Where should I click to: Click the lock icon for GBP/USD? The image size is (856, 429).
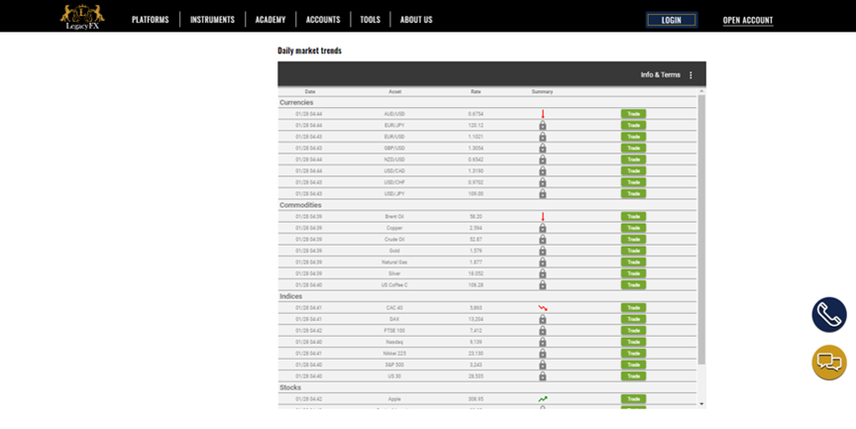click(x=543, y=149)
